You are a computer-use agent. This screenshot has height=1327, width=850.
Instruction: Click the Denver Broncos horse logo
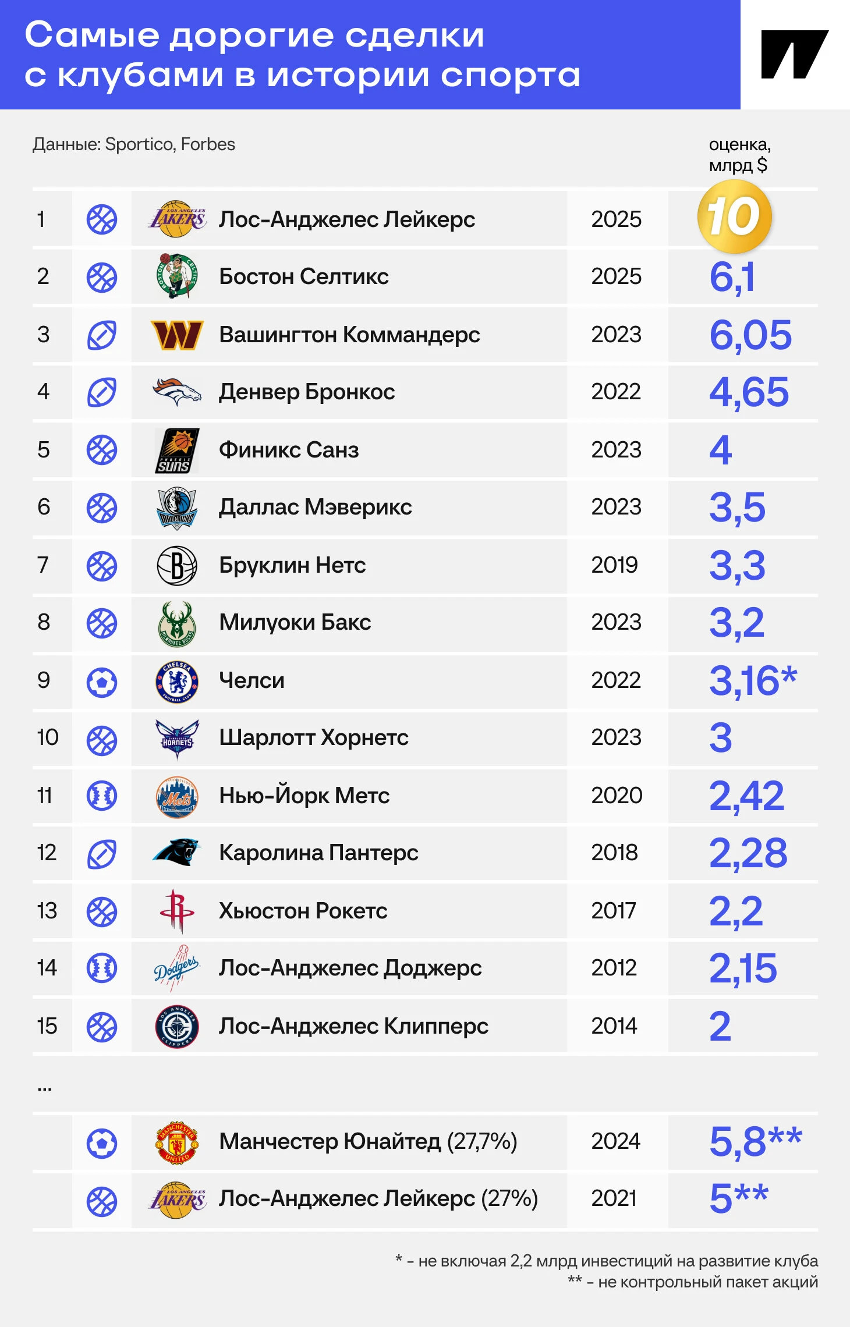pos(177,392)
